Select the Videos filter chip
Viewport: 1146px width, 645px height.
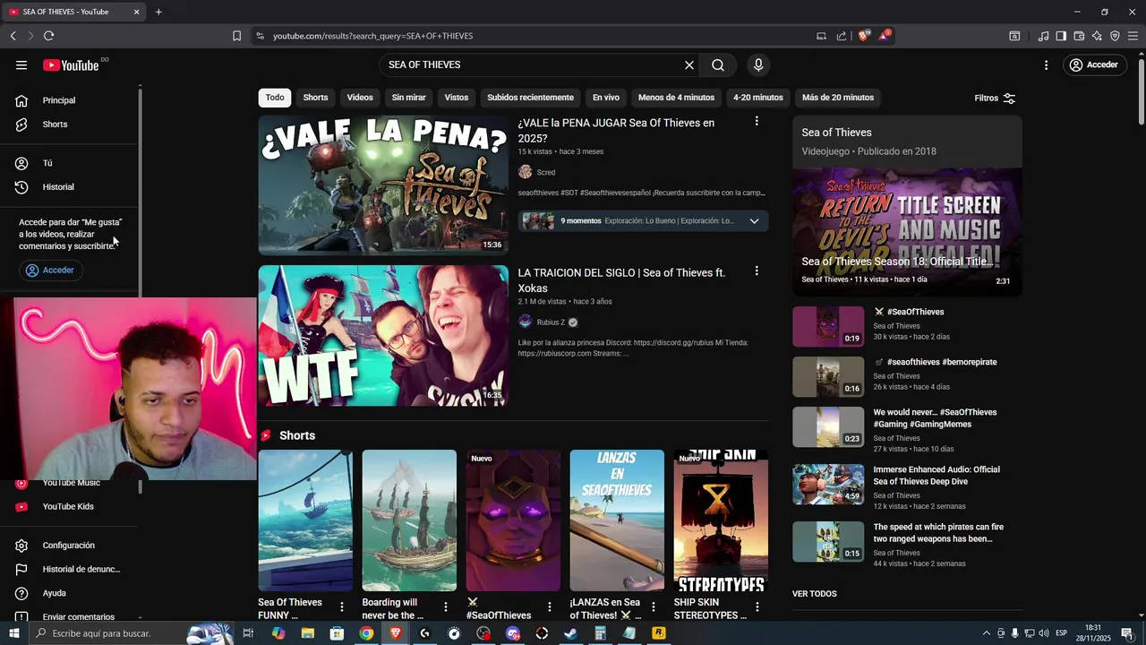(x=360, y=98)
